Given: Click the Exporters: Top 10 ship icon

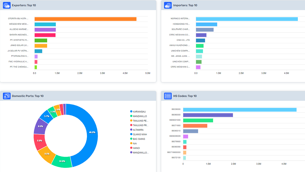Looking at the screenshot, I should pos(7,5).
